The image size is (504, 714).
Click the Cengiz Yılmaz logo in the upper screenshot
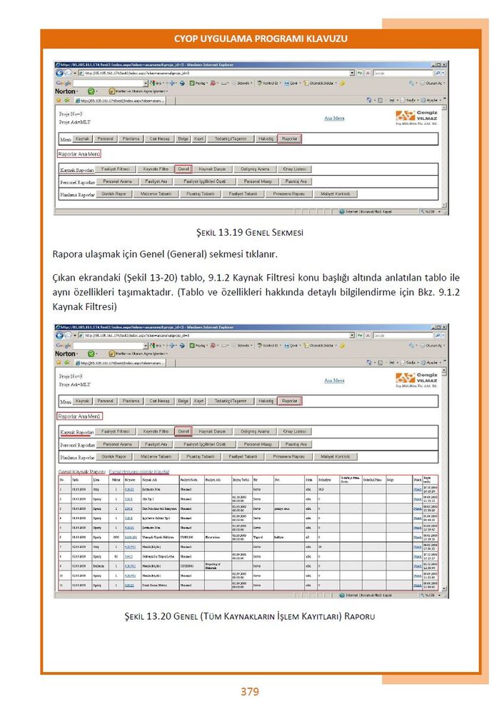point(416,118)
